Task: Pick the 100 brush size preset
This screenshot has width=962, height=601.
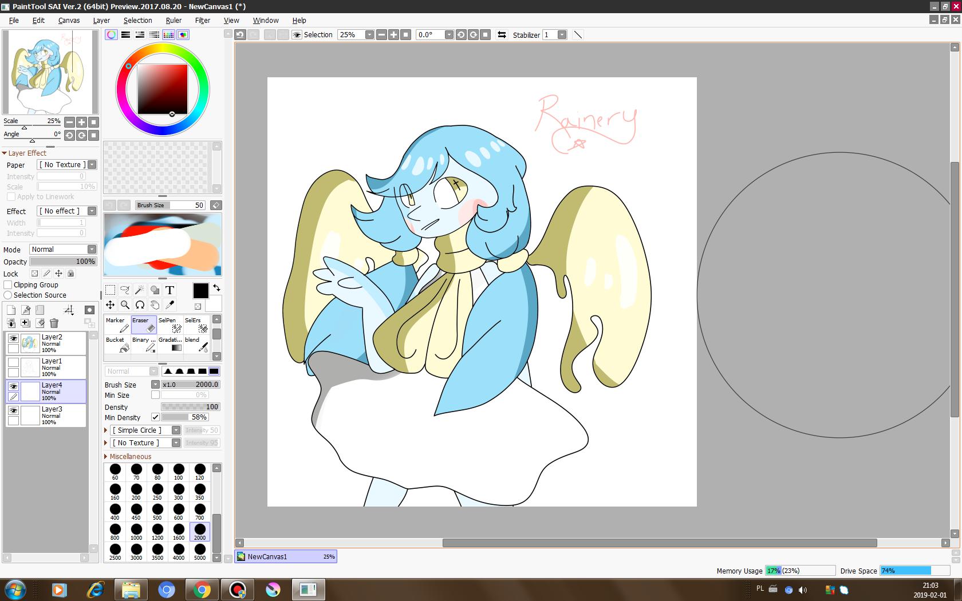Action: (179, 472)
